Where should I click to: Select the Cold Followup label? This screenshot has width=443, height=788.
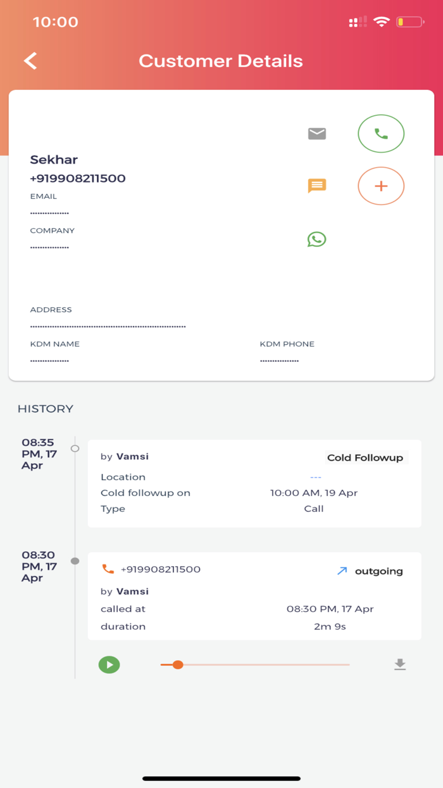(366, 457)
